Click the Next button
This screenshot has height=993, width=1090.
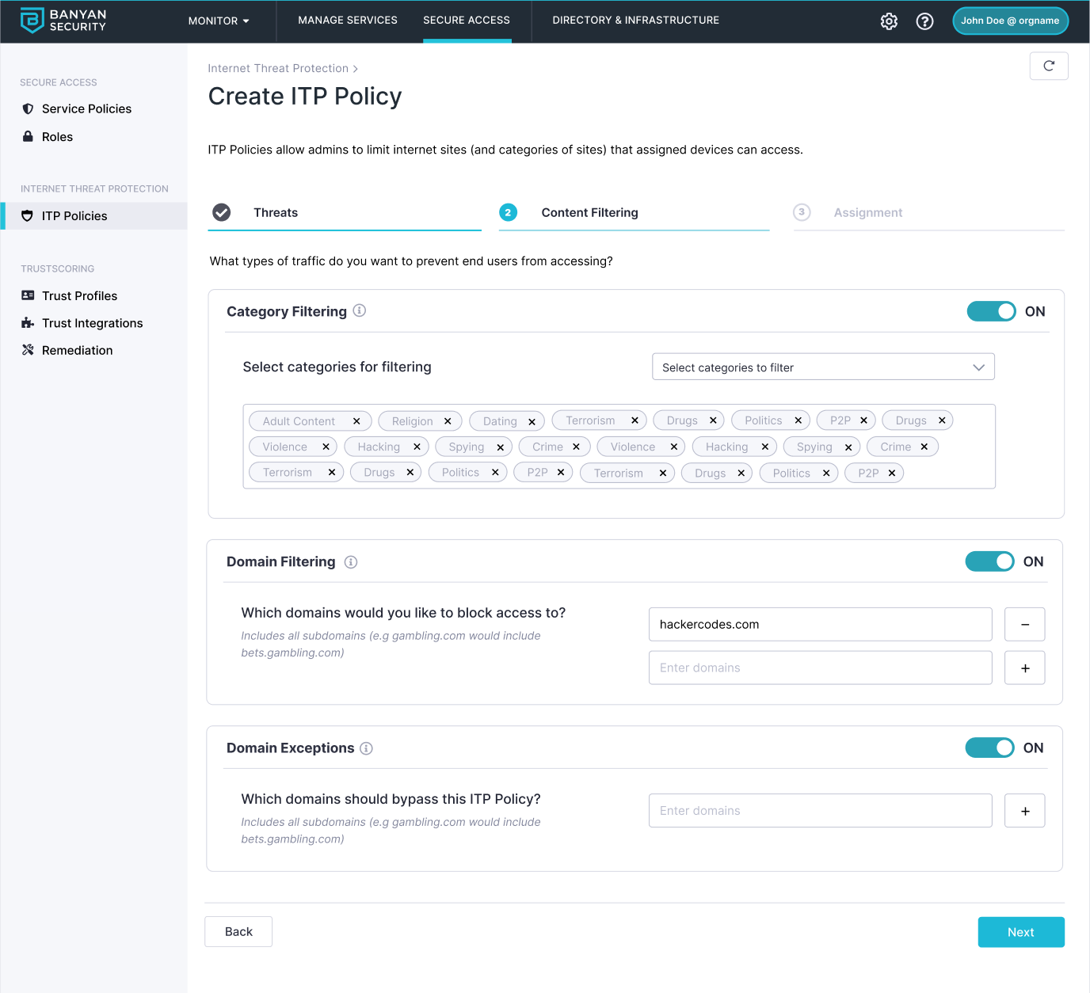pos(1020,932)
